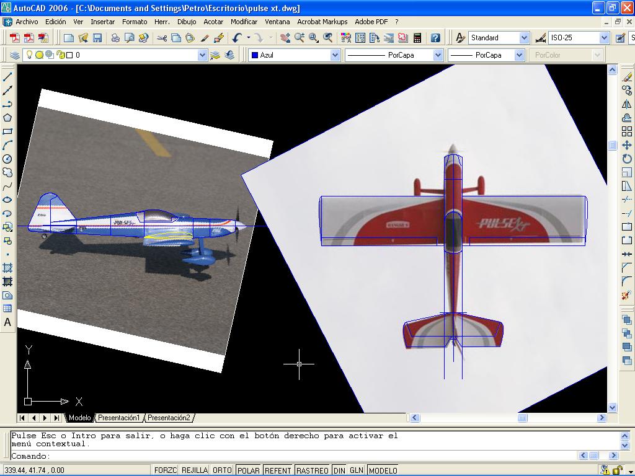Image resolution: width=635 pixels, height=476 pixels.
Task: Click the Undo arrow icon
Action: pyautogui.click(x=237, y=38)
